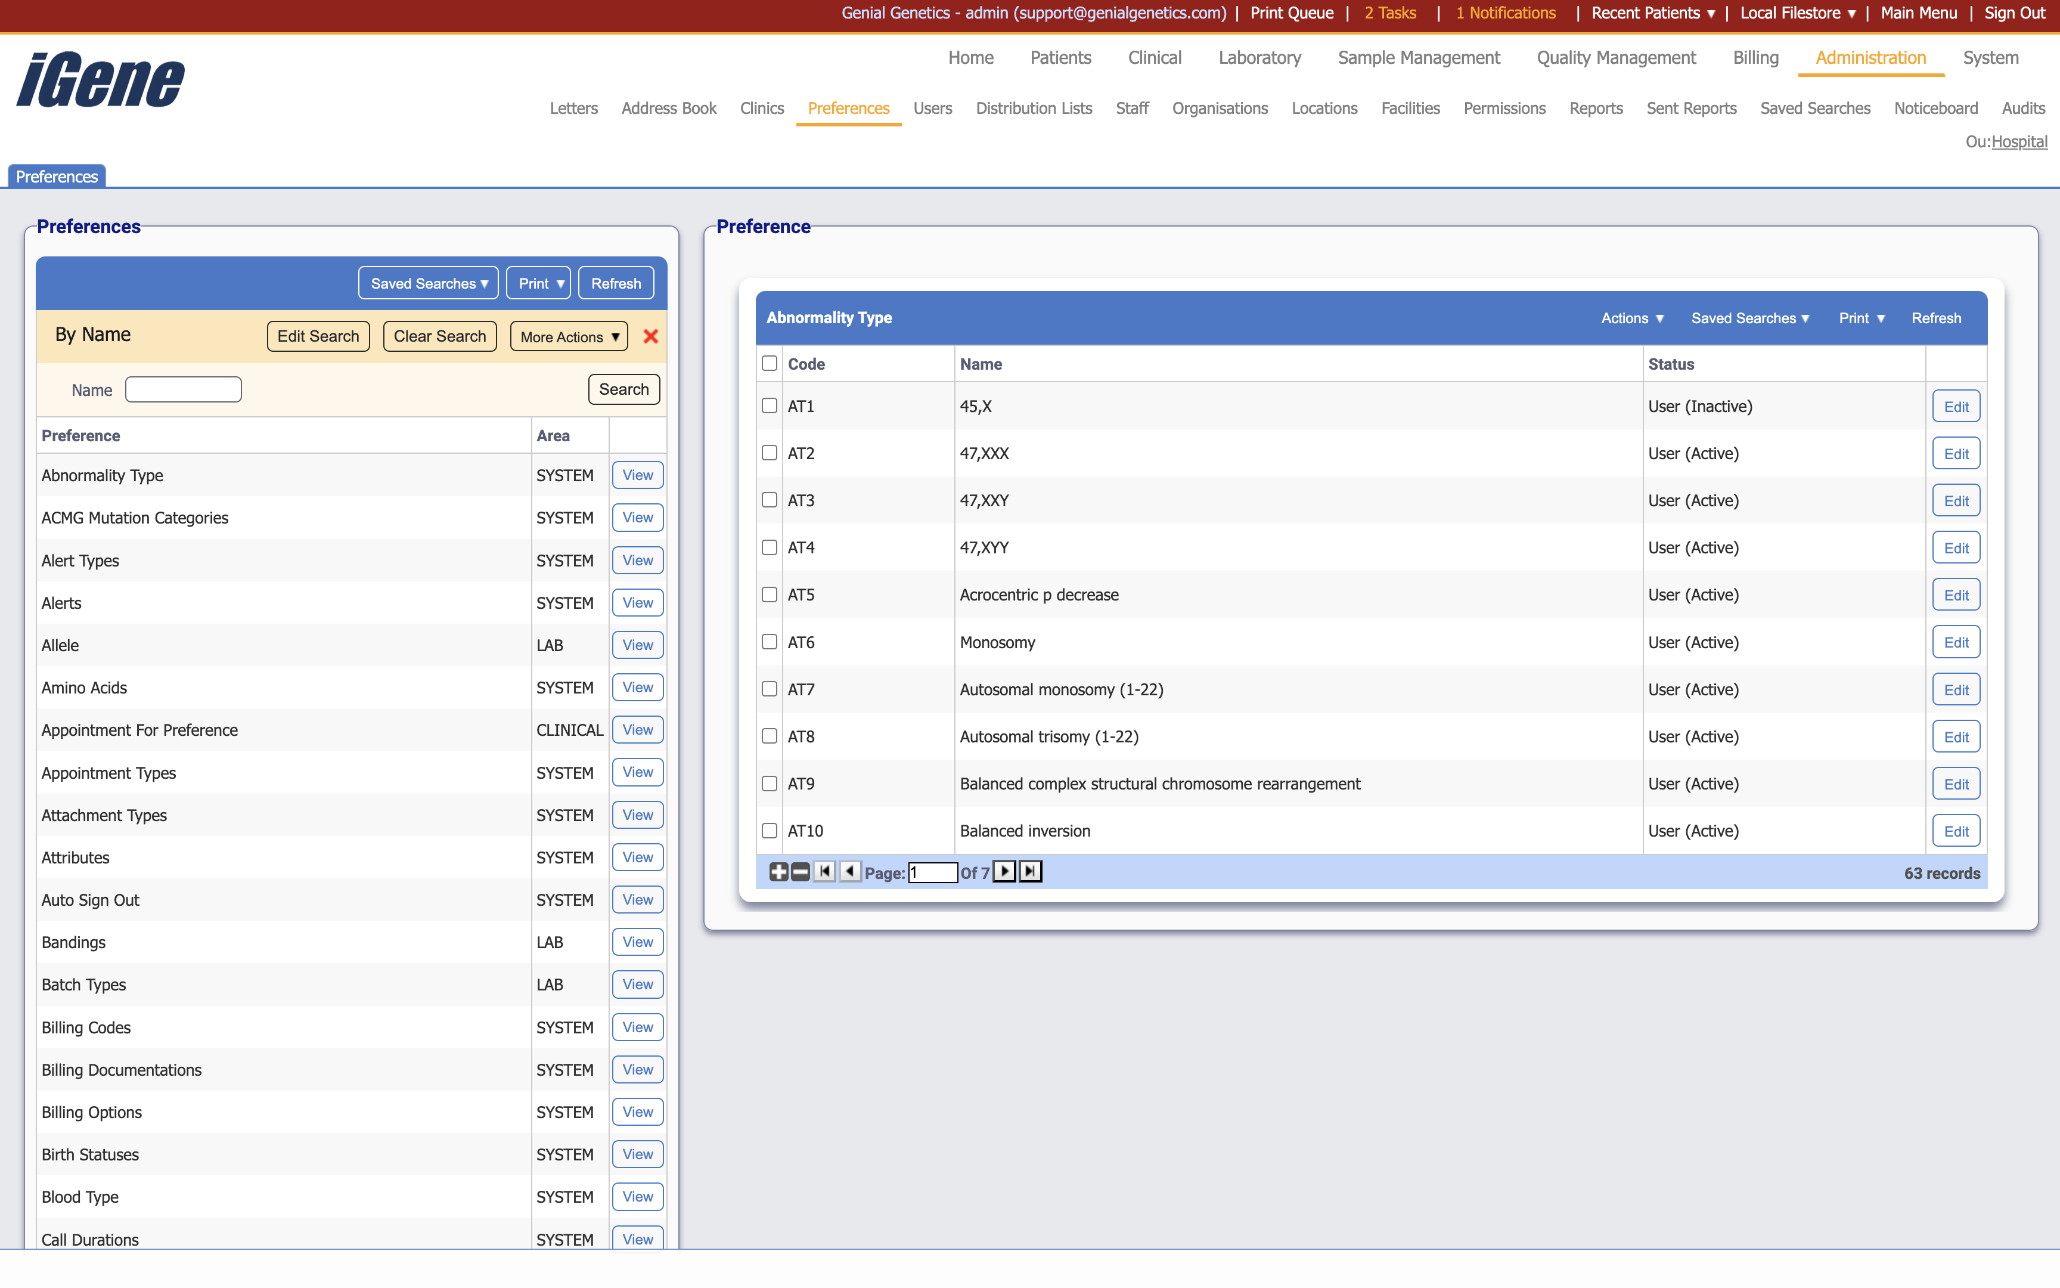Viewport: 2060px width, 1288px height.
Task: Select the checkbox for AT5 Acrocentric p decrease
Action: (770, 595)
